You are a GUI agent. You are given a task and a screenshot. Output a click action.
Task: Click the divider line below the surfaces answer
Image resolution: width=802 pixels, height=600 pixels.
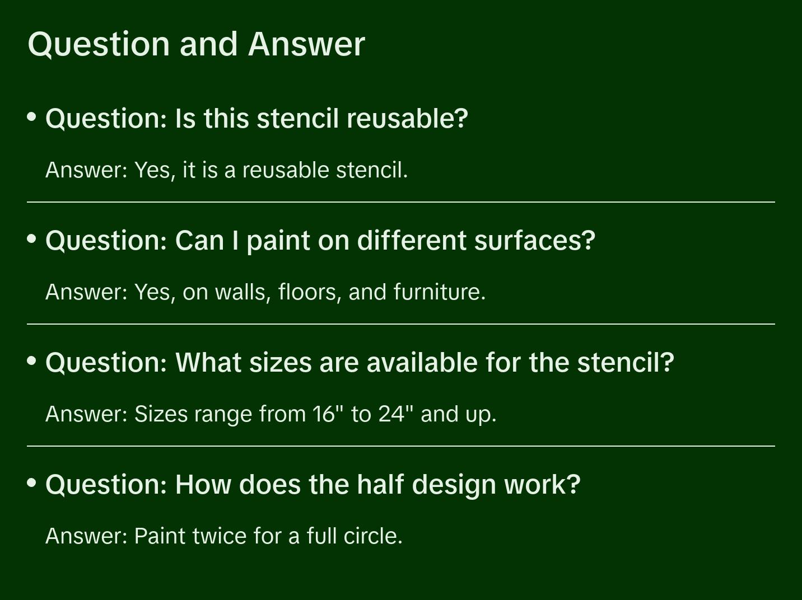(x=401, y=324)
